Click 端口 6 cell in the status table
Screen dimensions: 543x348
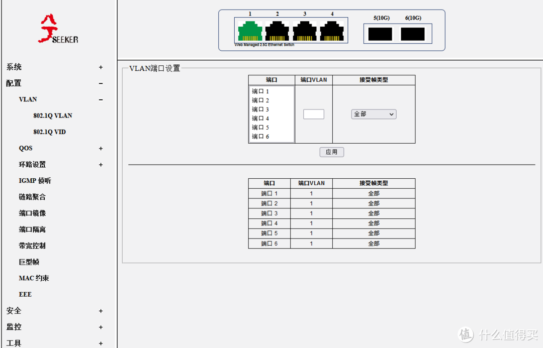click(269, 244)
